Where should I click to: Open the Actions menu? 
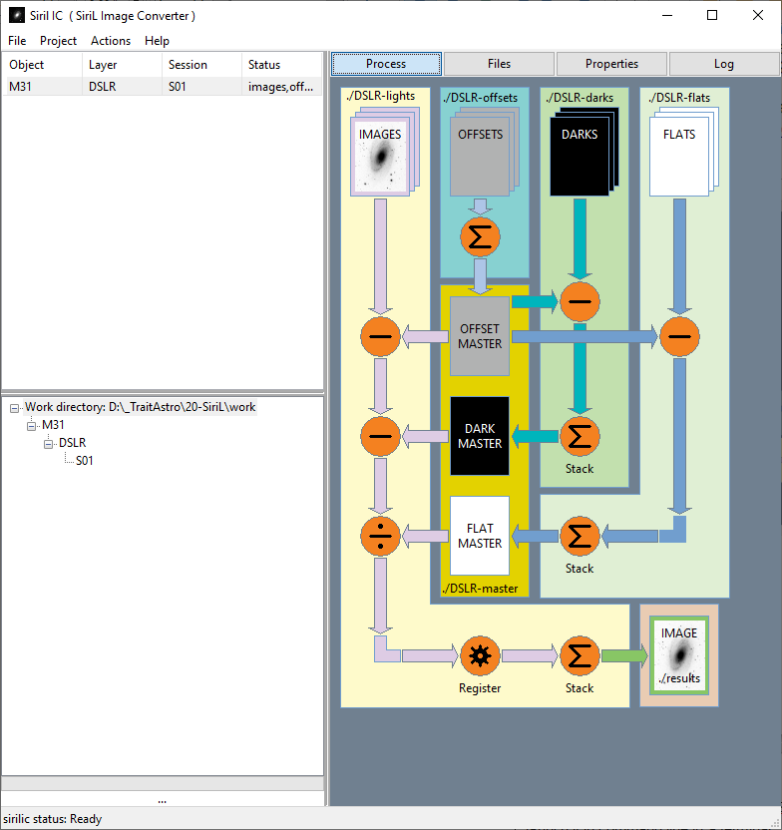tap(111, 41)
